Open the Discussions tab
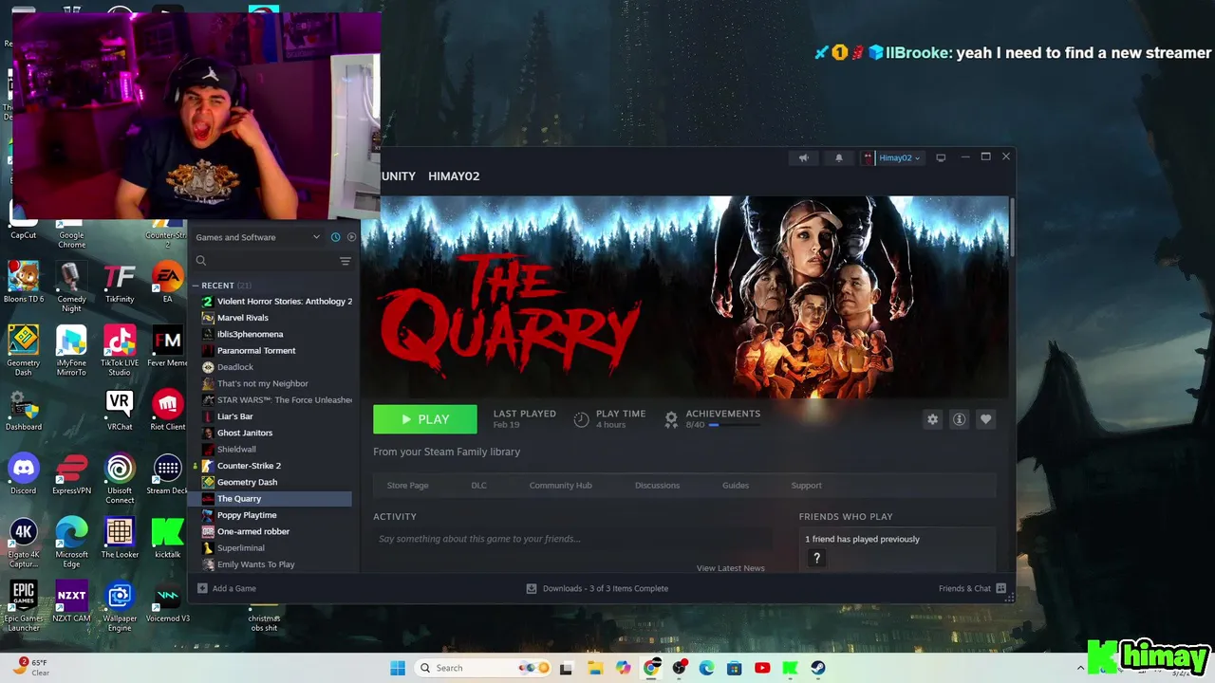 [x=657, y=486]
